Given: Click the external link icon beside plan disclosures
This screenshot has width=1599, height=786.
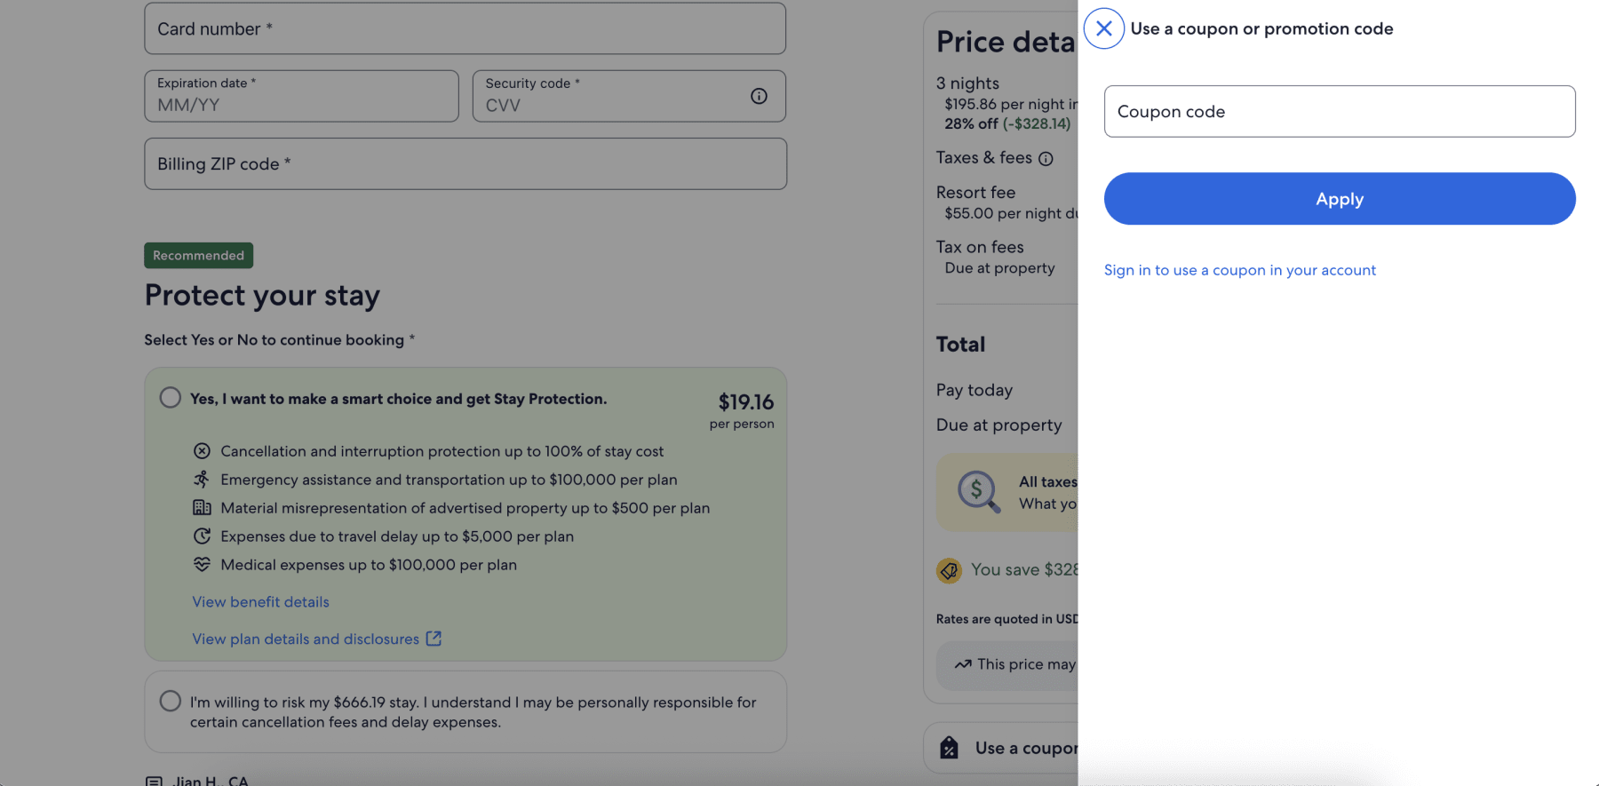Looking at the screenshot, I should 433,639.
